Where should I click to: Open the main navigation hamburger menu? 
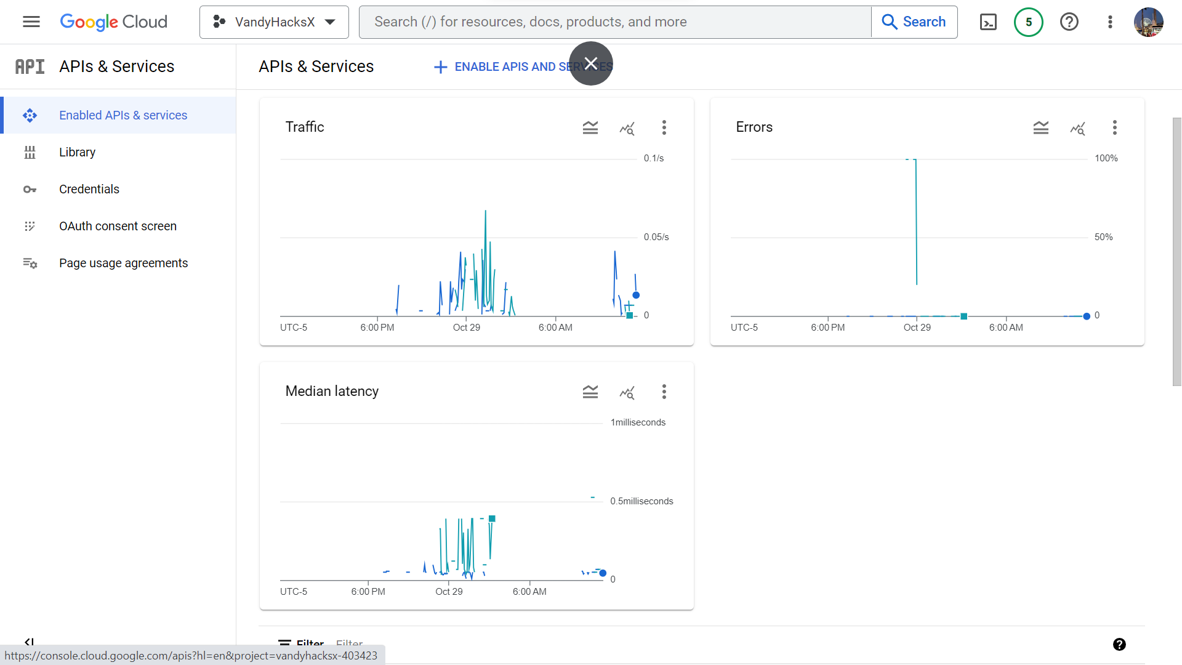pos(31,22)
